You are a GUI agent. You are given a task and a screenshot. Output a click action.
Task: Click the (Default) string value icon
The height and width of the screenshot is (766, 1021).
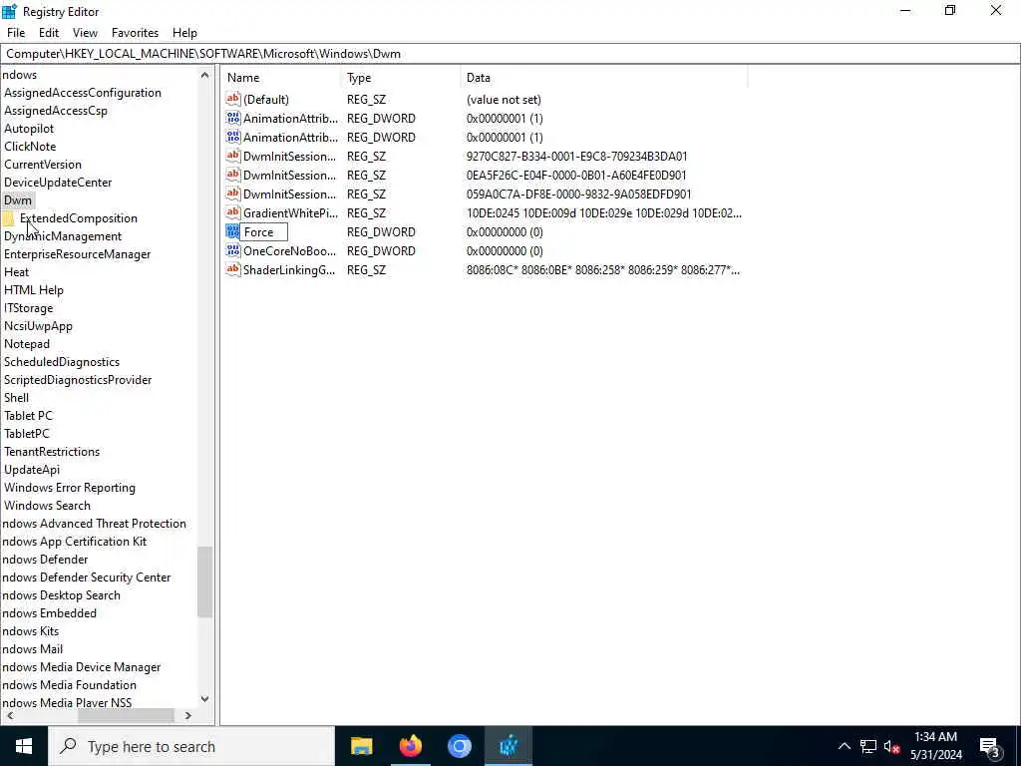coord(233,99)
